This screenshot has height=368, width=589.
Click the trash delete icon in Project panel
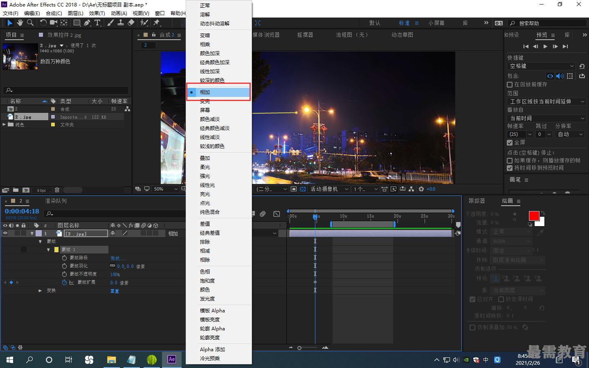(57, 190)
